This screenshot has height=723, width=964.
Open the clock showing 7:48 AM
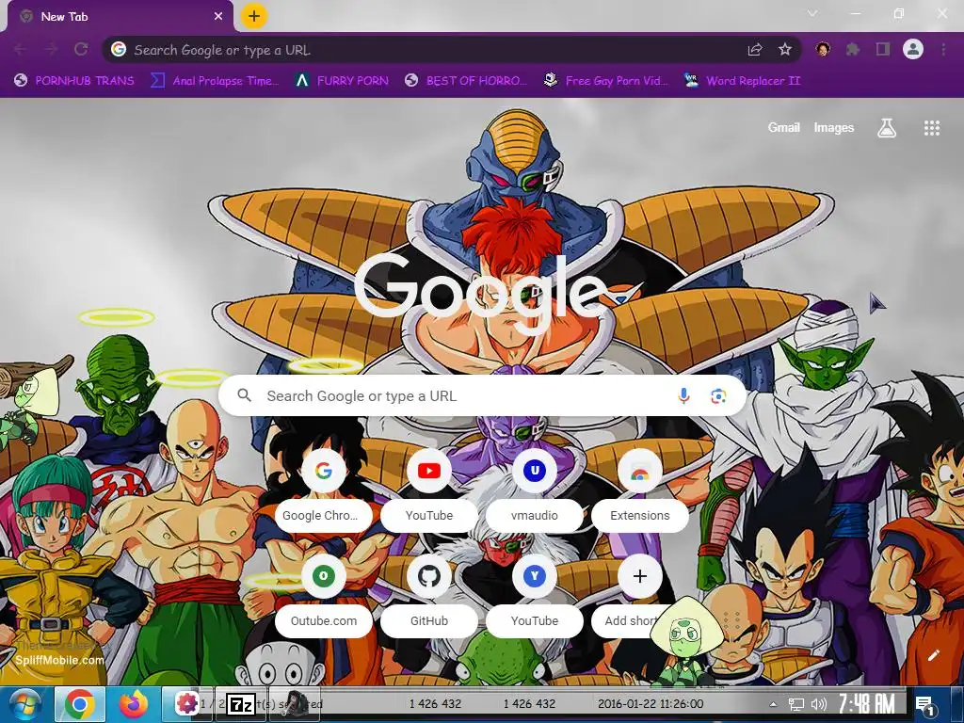[867, 703]
